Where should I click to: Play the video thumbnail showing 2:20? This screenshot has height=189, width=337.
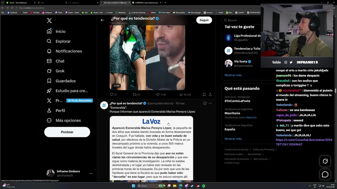coord(147,58)
